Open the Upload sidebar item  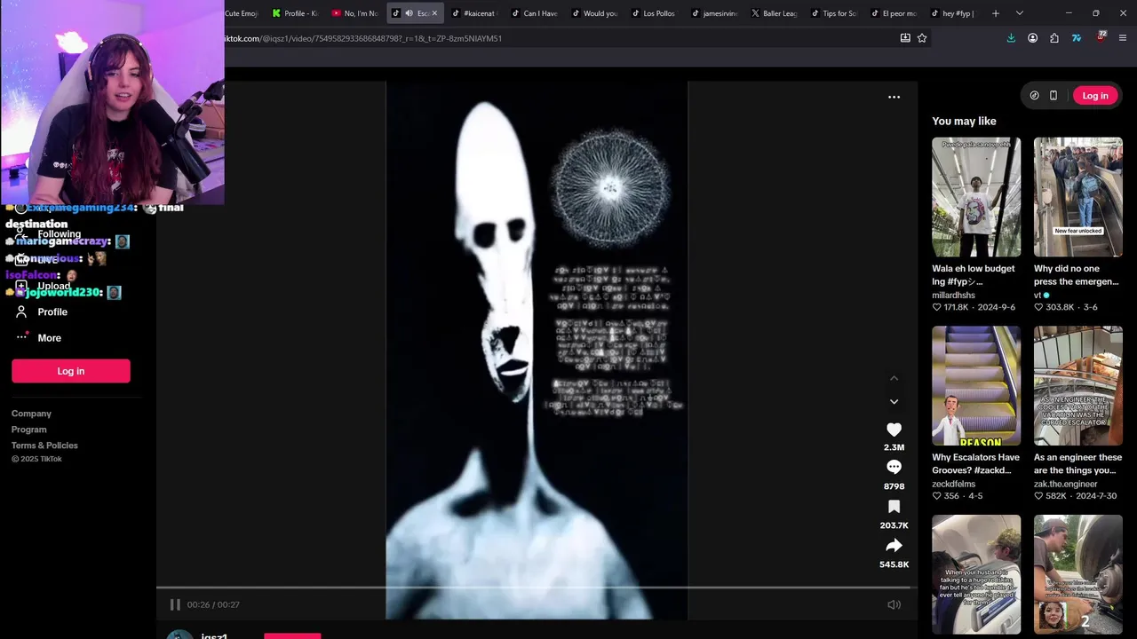(x=53, y=287)
